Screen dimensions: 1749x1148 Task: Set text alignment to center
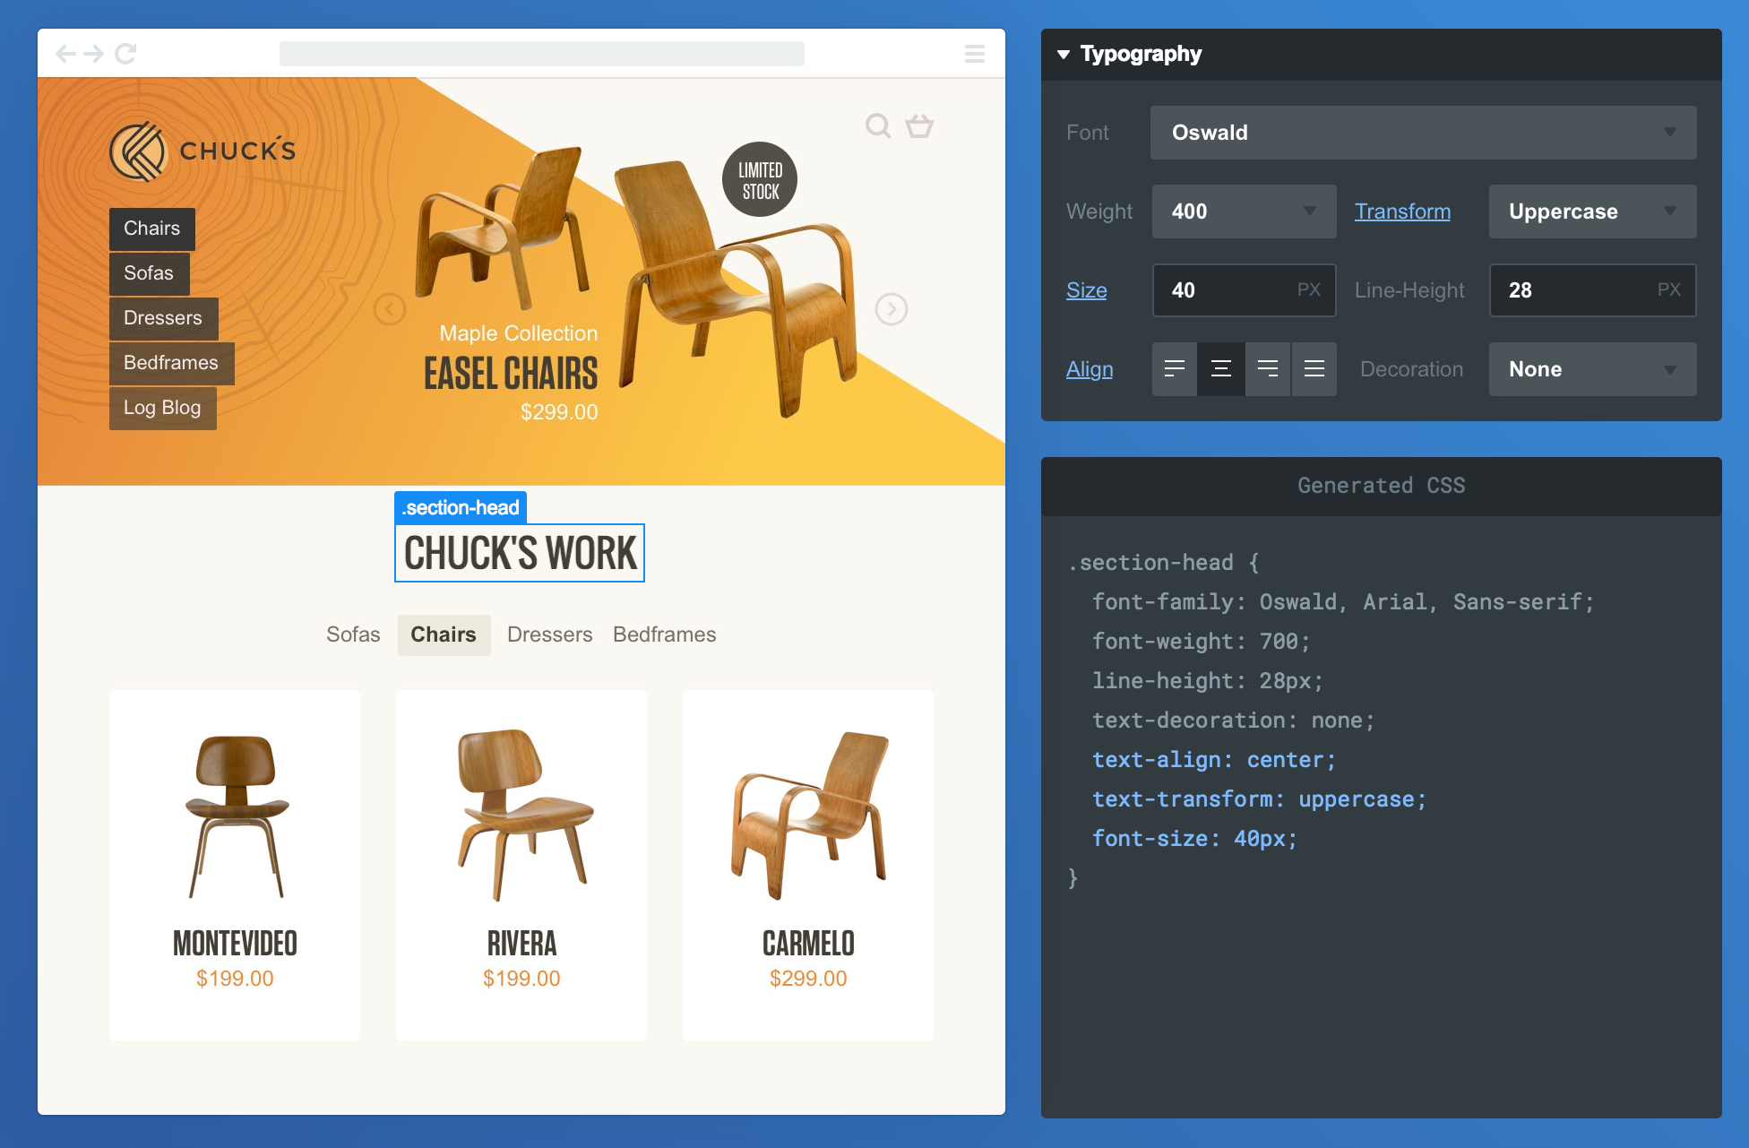[1221, 368]
